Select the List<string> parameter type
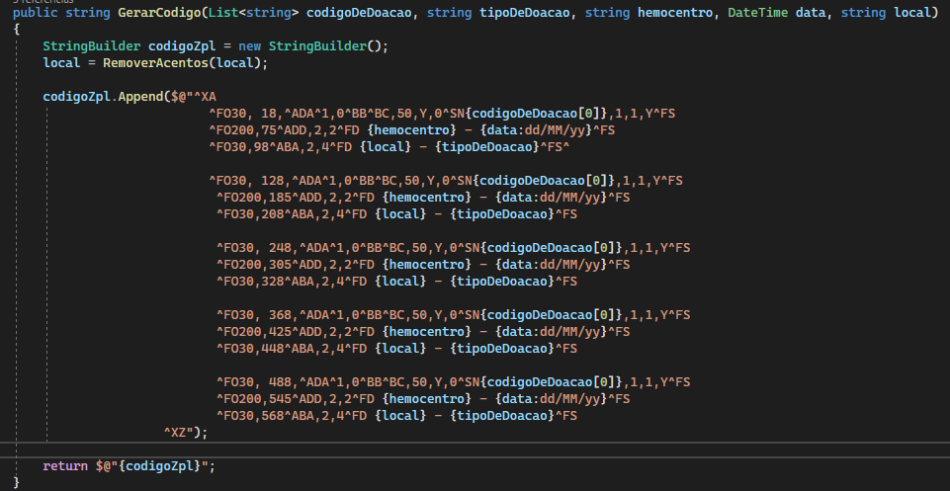Viewport: 950px width, 491px height. click(x=253, y=12)
